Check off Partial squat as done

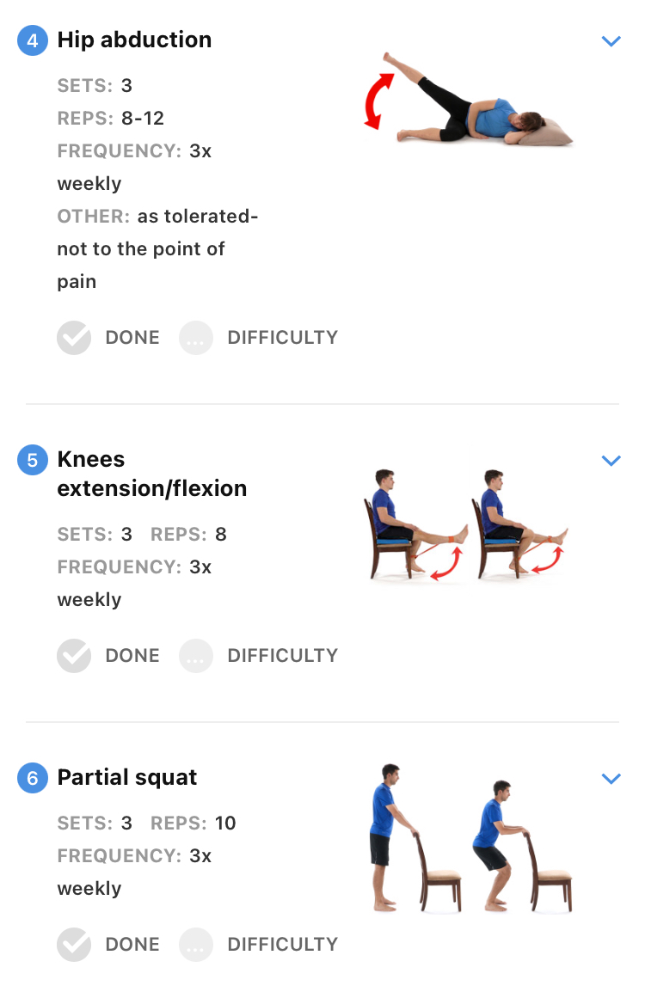coord(74,945)
